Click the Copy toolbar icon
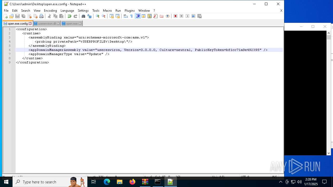Screen dimensions: 333x187 click(55, 16)
